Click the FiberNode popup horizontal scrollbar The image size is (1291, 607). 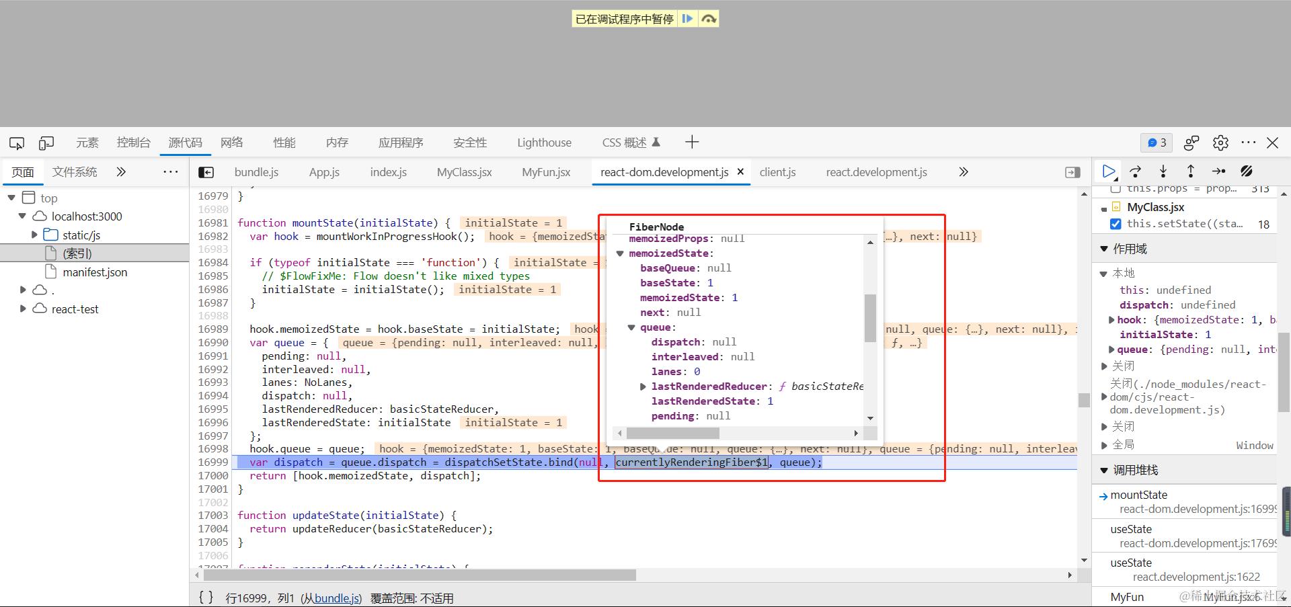click(672, 434)
